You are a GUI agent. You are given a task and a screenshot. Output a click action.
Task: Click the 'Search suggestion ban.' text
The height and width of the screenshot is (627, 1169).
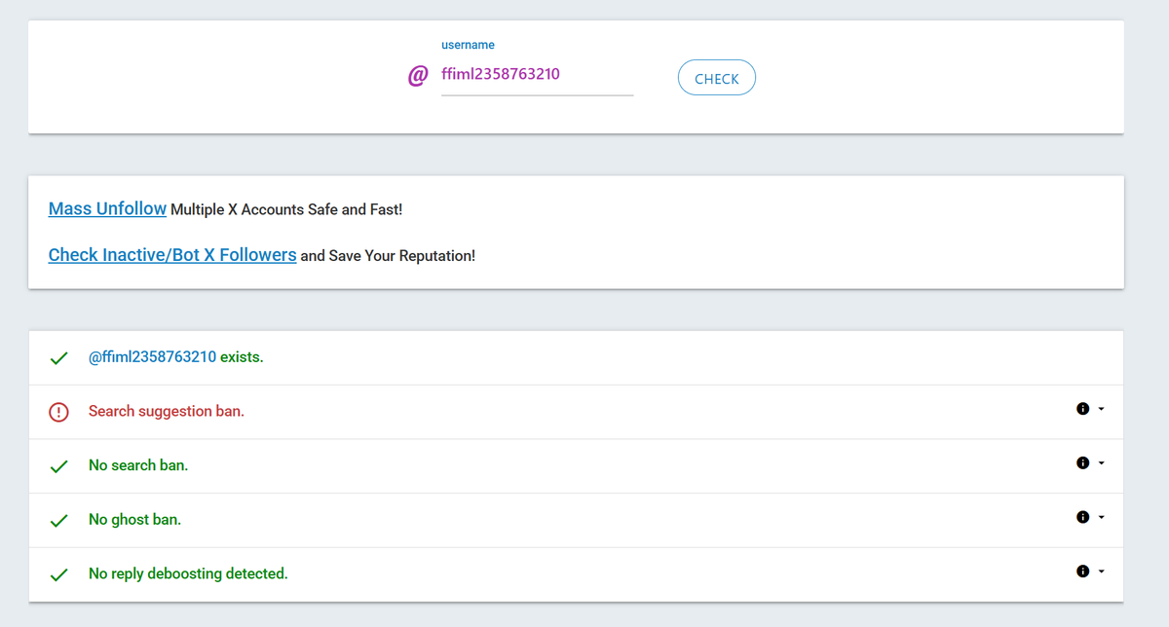(167, 411)
